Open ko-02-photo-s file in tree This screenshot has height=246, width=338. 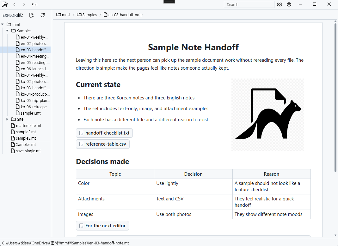coord(33,81)
